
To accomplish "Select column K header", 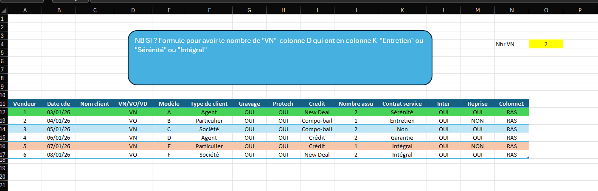I will [402, 11].
